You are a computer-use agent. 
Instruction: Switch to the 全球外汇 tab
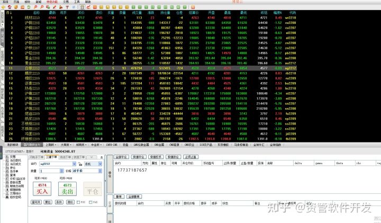pos(259,145)
